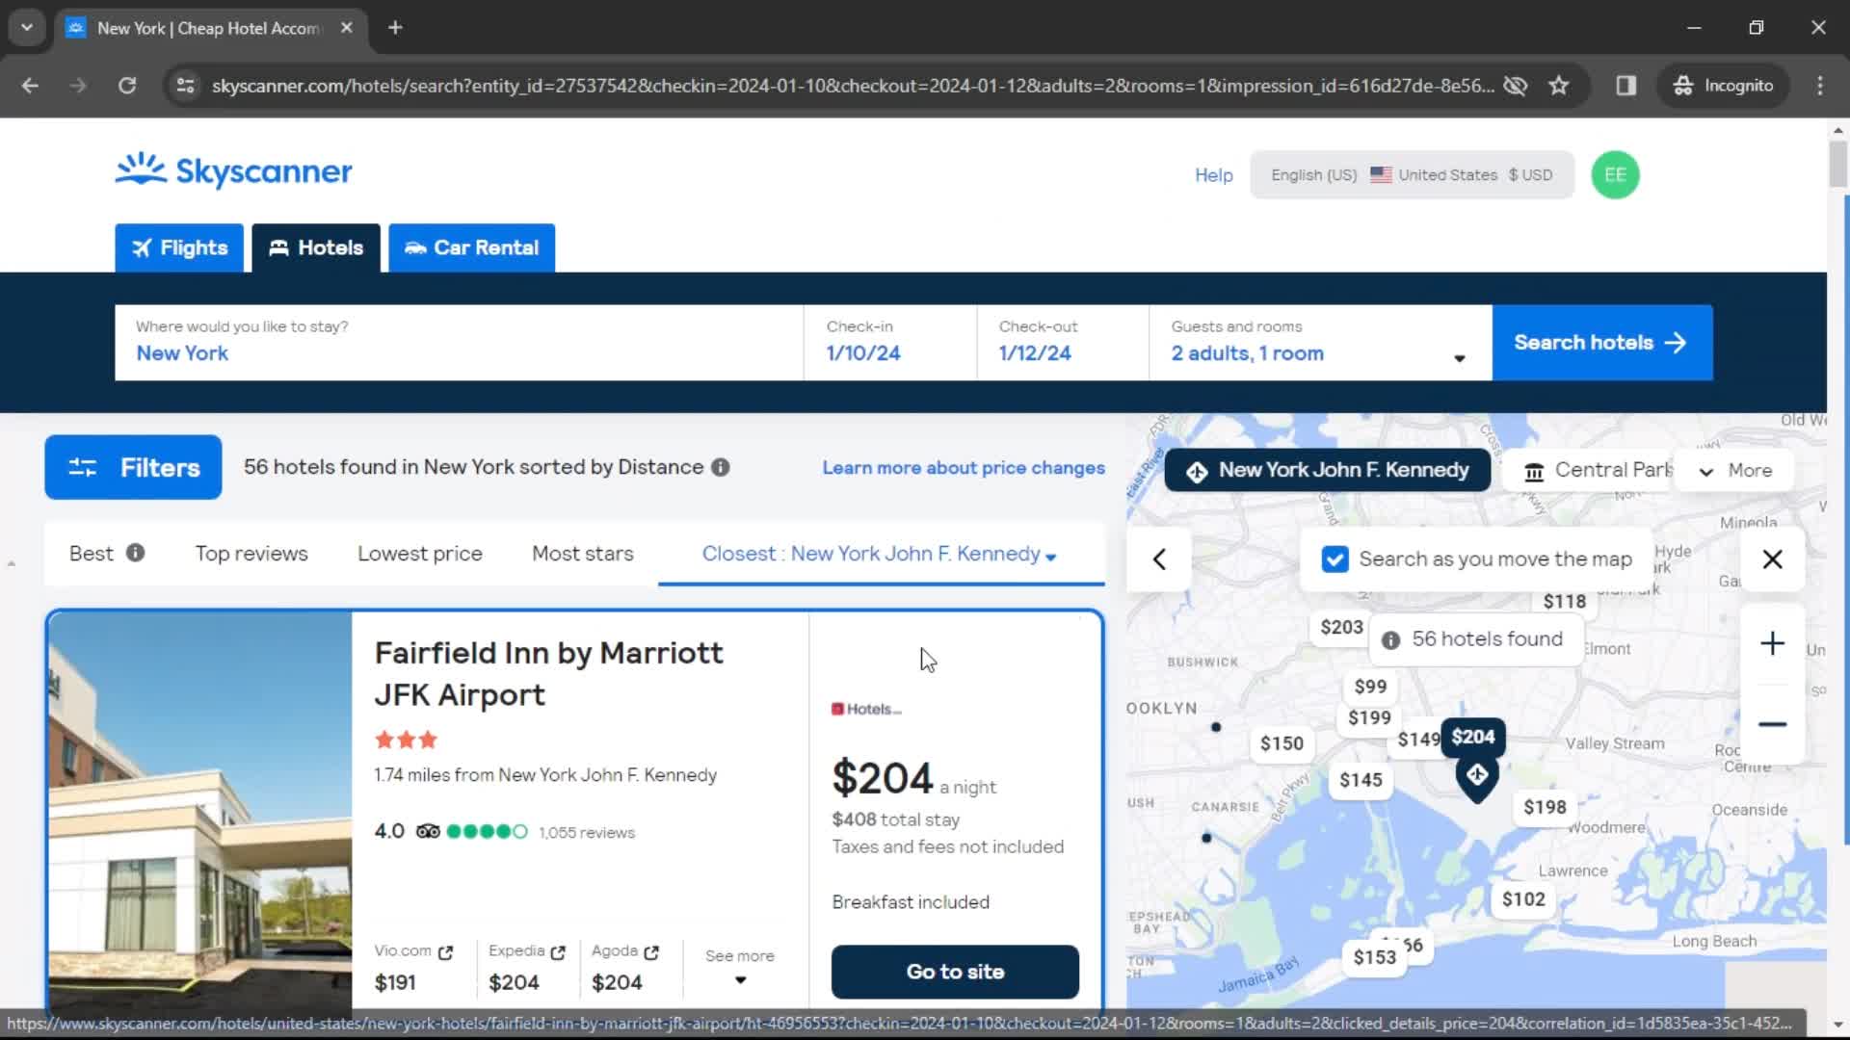This screenshot has width=1850, height=1040.
Task: Click Incognito indicator in toolbar
Action: pos(1724,86)
